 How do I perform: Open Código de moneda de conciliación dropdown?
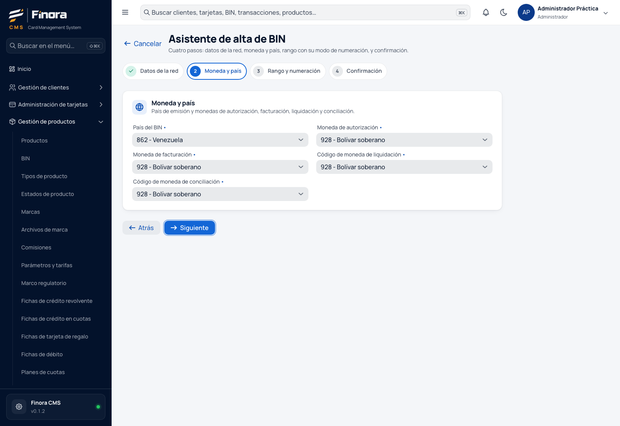pos(220,194)
